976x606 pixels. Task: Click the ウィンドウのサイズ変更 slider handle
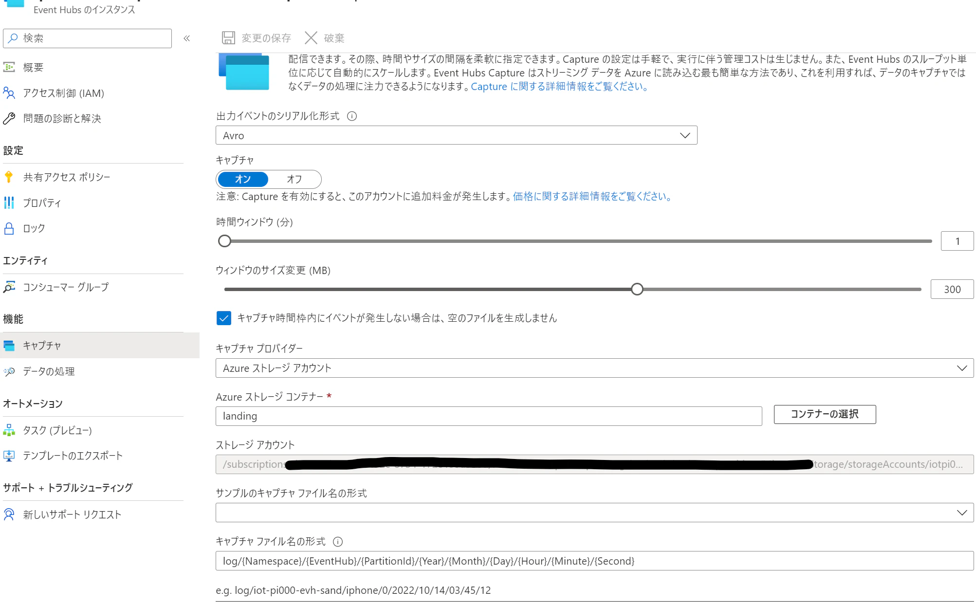[x=637, y=289]
